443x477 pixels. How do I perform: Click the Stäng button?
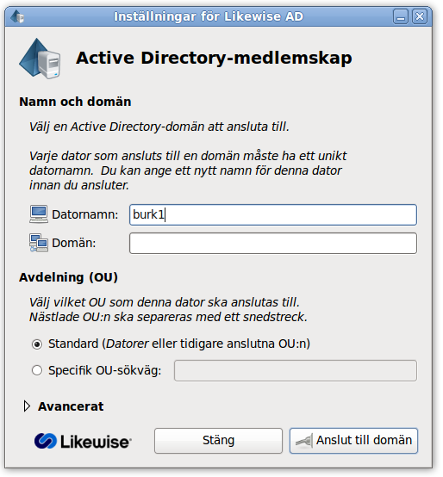(218, 441)
